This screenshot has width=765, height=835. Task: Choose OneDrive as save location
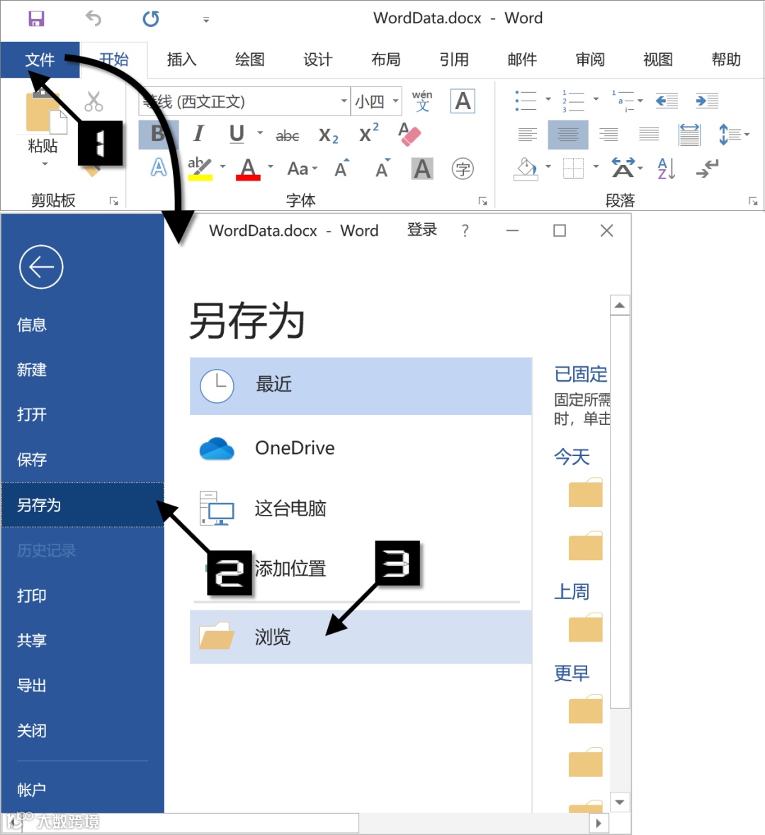tap(361, 448)
